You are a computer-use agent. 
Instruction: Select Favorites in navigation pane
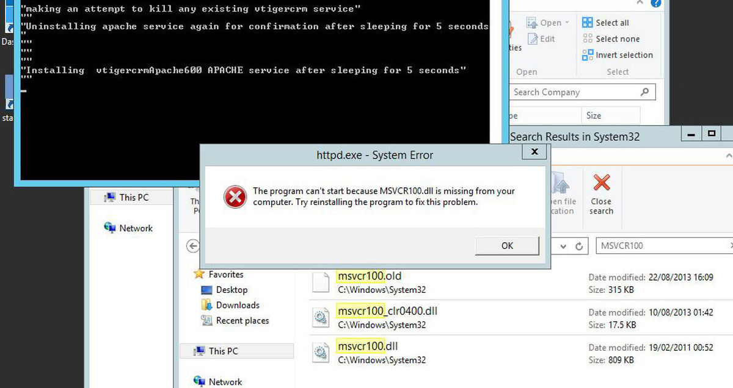(226, 275)
